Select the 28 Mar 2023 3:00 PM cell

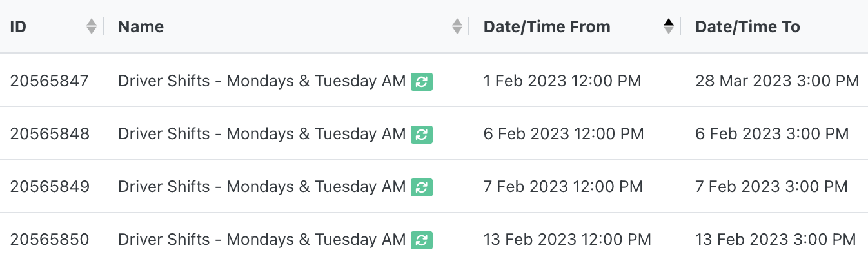777,81
